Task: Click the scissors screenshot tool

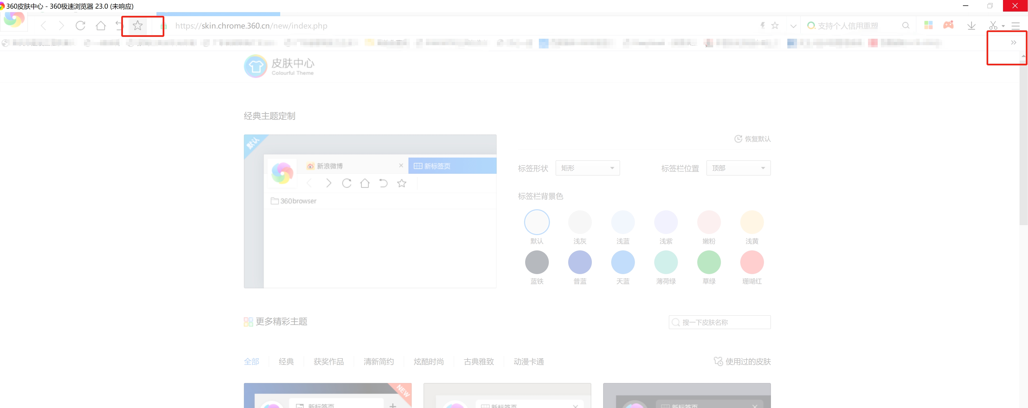Action: click(x=993, y=26)
